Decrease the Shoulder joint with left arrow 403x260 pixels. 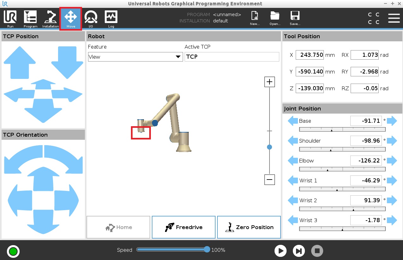(x=293, y=141)
